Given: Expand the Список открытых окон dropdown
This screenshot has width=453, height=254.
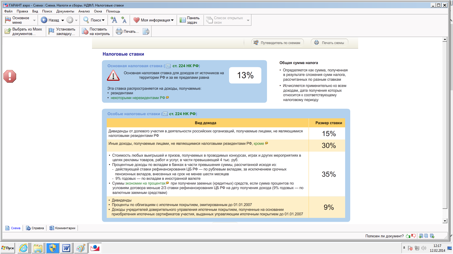Looking at the screenshot, I should tap(248, 20).
